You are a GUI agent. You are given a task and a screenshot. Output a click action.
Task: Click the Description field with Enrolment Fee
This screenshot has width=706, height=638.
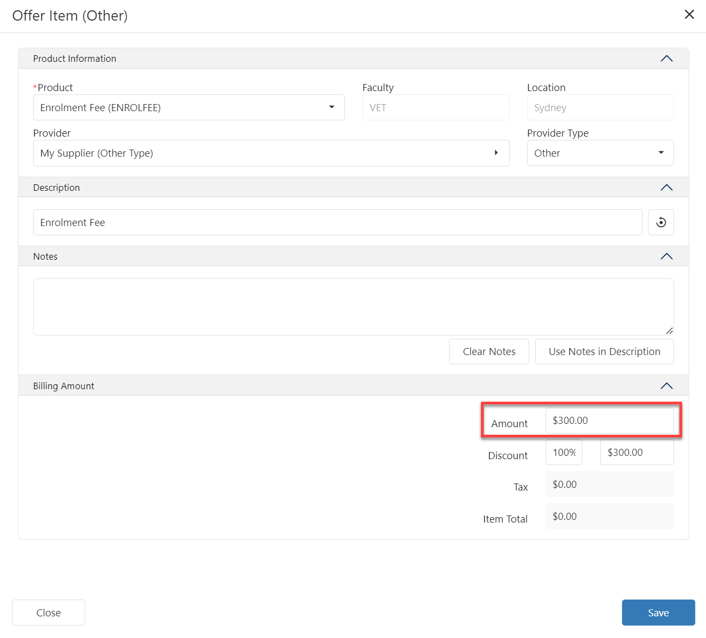point(337,222)
